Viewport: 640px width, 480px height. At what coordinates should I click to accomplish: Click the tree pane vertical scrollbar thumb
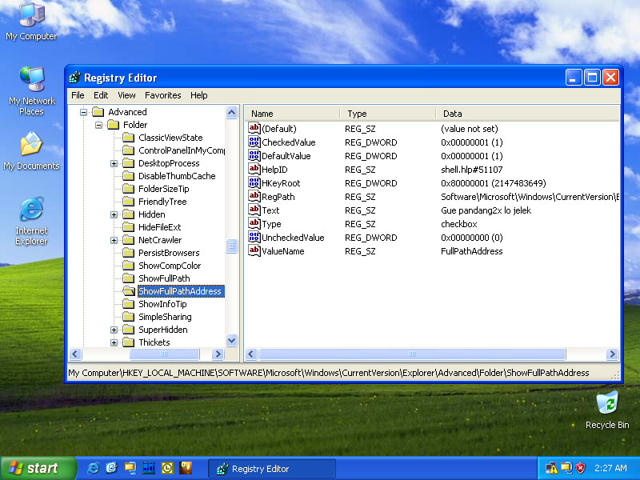coord(231,246)
